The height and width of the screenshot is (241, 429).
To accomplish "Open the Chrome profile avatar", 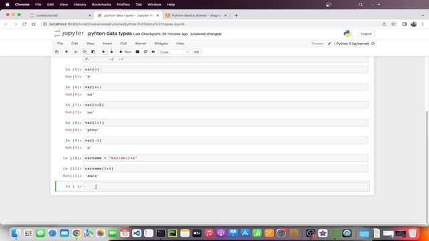I will coord(414,24).
